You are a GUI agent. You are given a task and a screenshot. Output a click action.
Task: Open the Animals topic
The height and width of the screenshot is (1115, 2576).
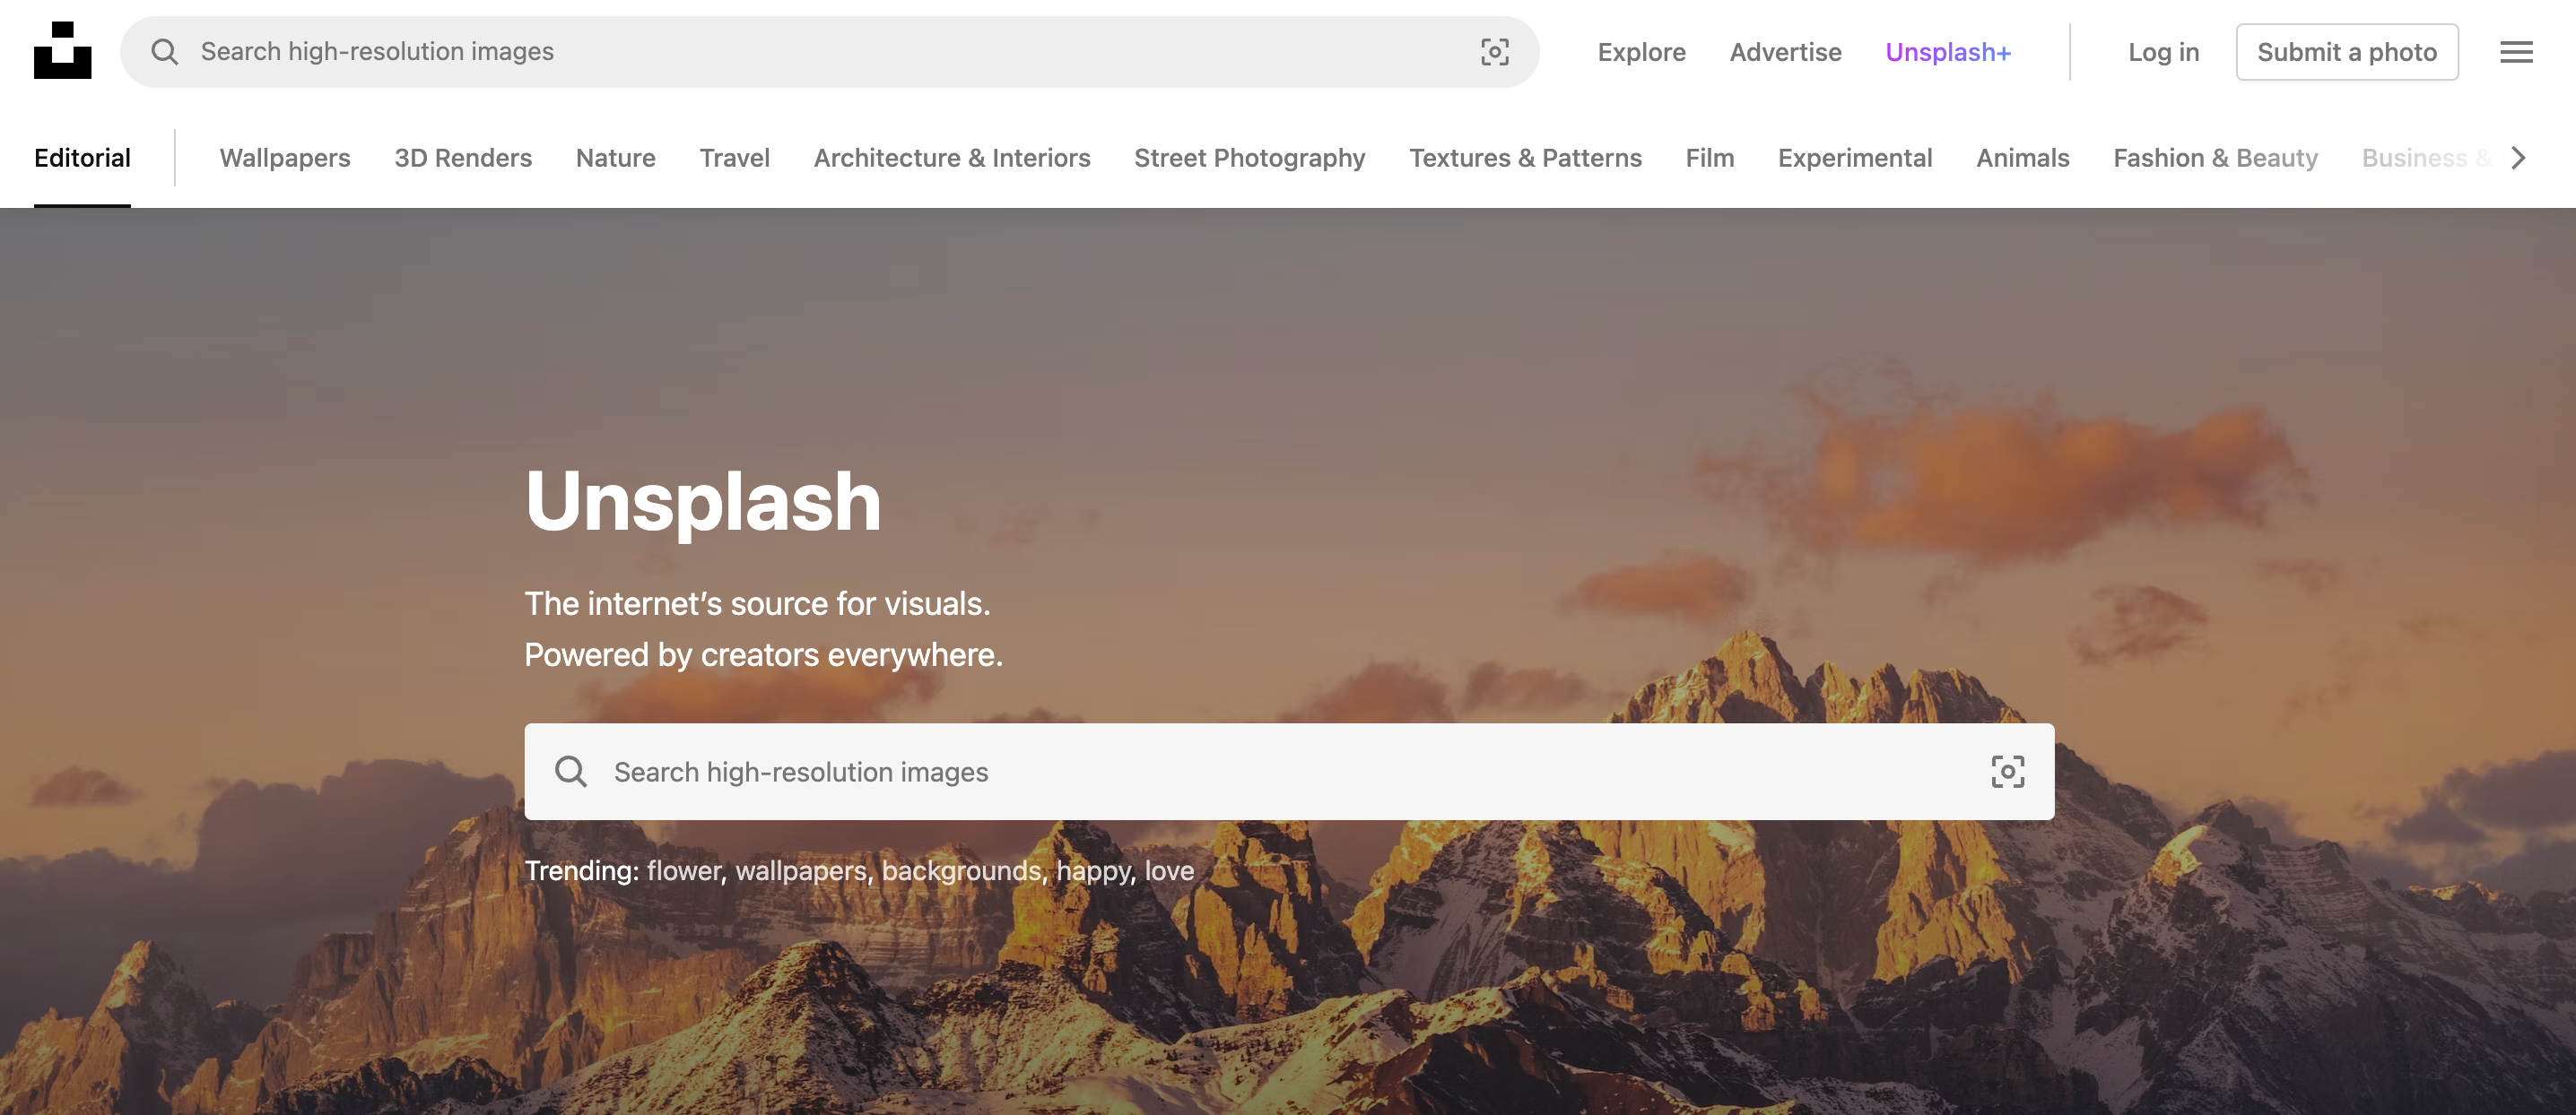click(x=2022, y=158)
